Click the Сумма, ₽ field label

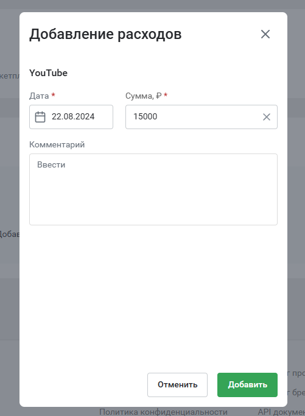tap(144, 96)
